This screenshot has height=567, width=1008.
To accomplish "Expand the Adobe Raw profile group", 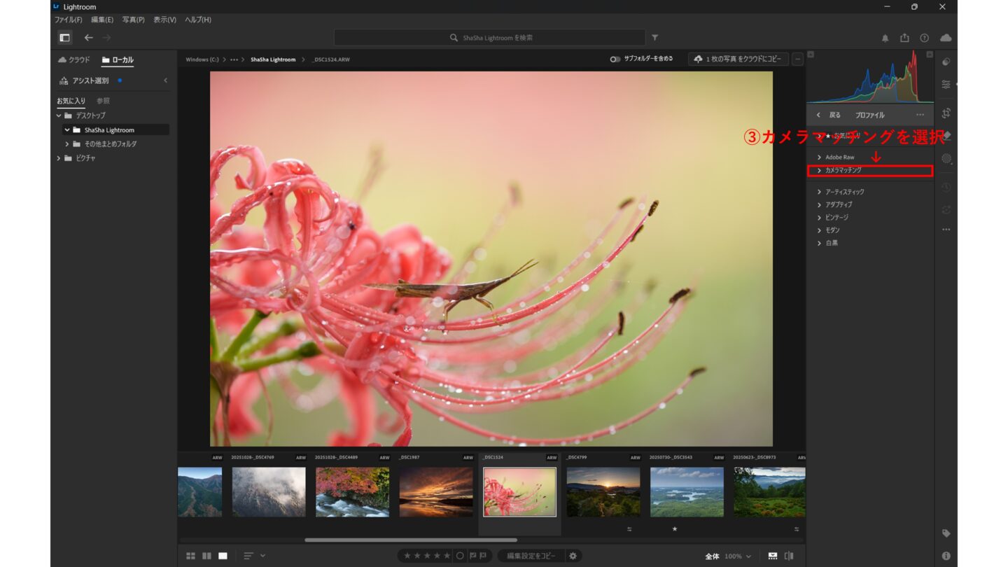I will click(839, 157).
